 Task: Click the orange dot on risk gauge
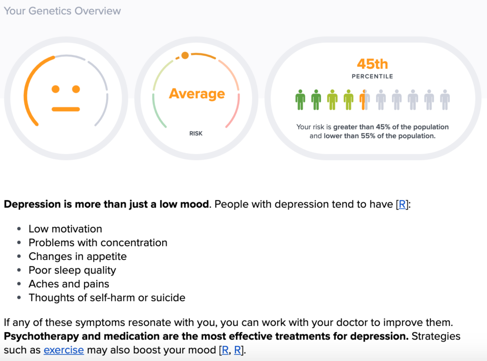(x=185, y=56)
